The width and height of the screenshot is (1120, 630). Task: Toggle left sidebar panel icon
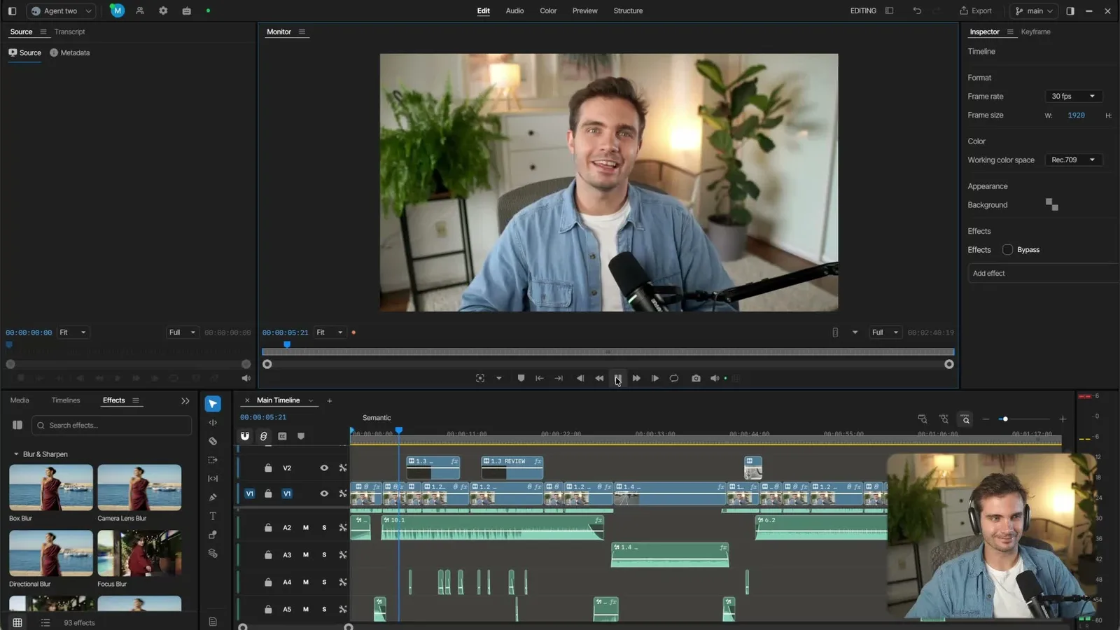pyautogui.click(x=12, y=10)
